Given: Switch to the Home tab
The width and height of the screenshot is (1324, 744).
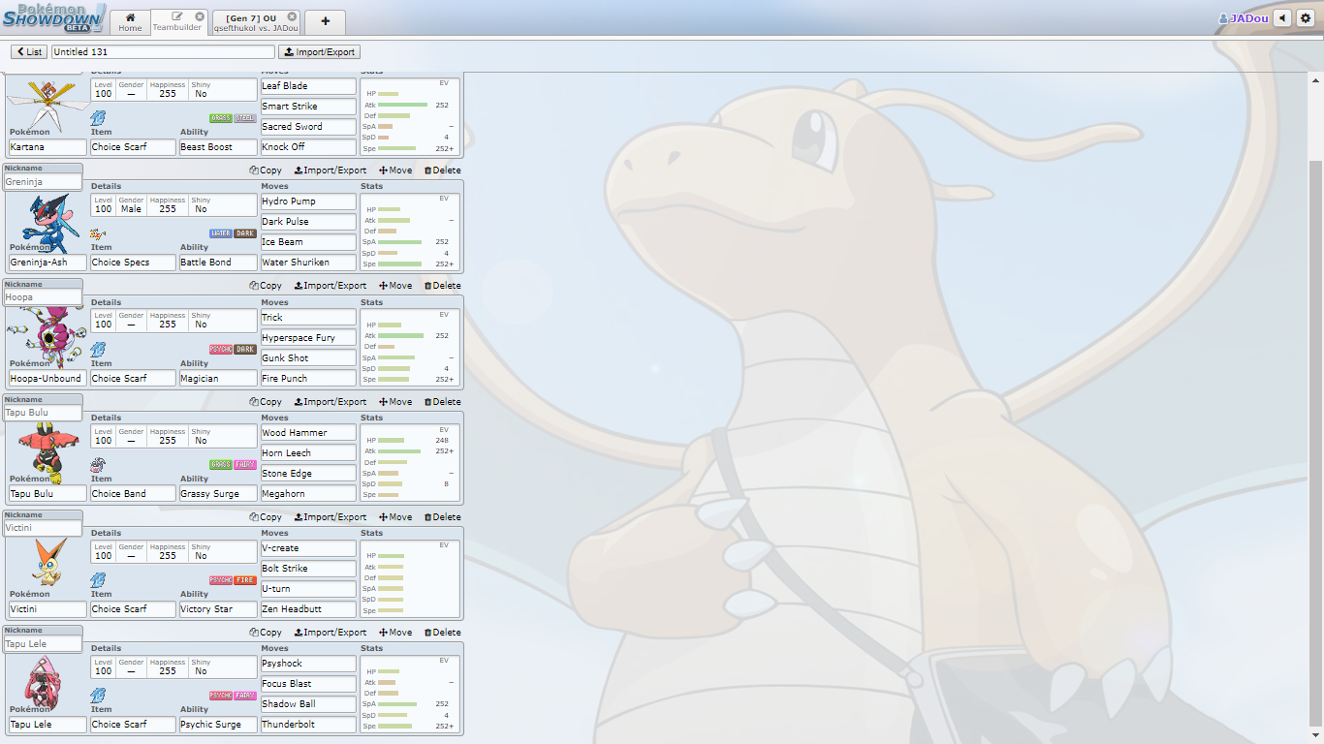Looking at the screenshot, I should pos(130,22).
